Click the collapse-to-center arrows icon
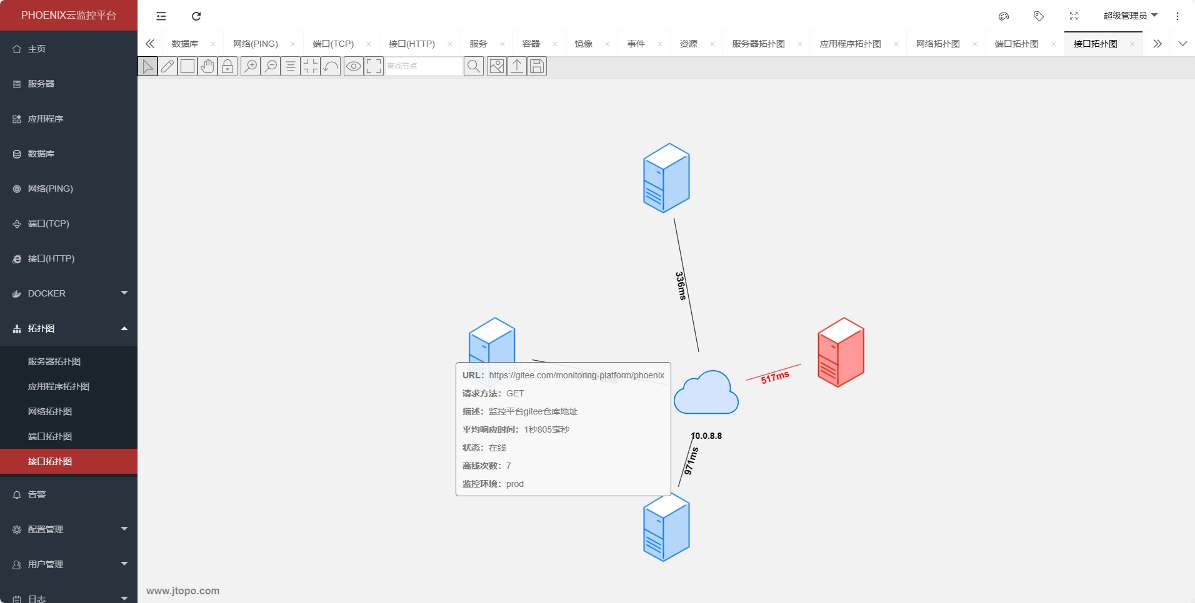 311,66
